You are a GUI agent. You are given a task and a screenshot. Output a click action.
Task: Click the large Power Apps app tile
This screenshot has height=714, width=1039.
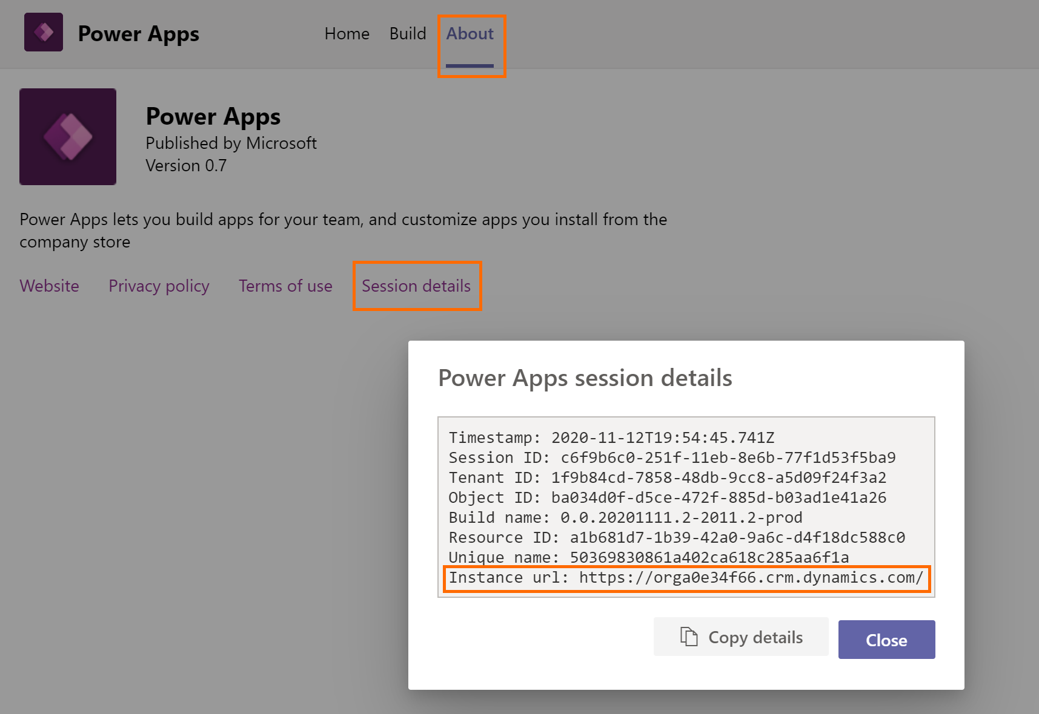coord(68,137)
